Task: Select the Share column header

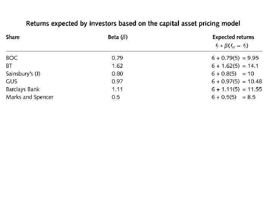Action: [x=13, y=37]
